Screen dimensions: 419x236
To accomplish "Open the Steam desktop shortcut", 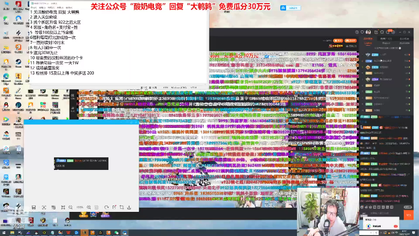I will point(18,63).
